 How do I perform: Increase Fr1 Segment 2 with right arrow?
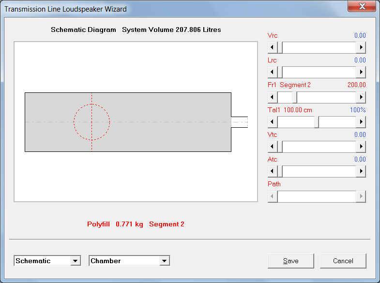361,97
